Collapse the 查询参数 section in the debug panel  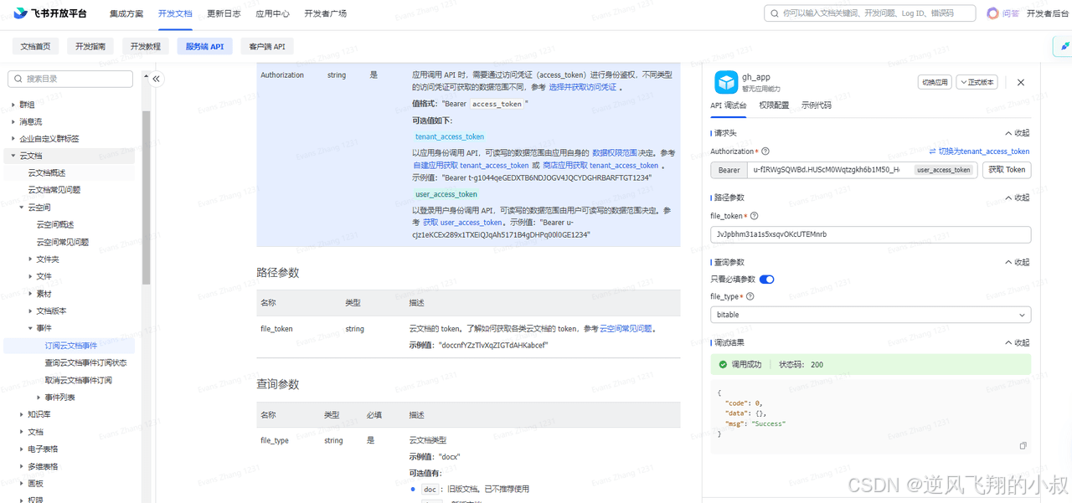coord(1017,262)
